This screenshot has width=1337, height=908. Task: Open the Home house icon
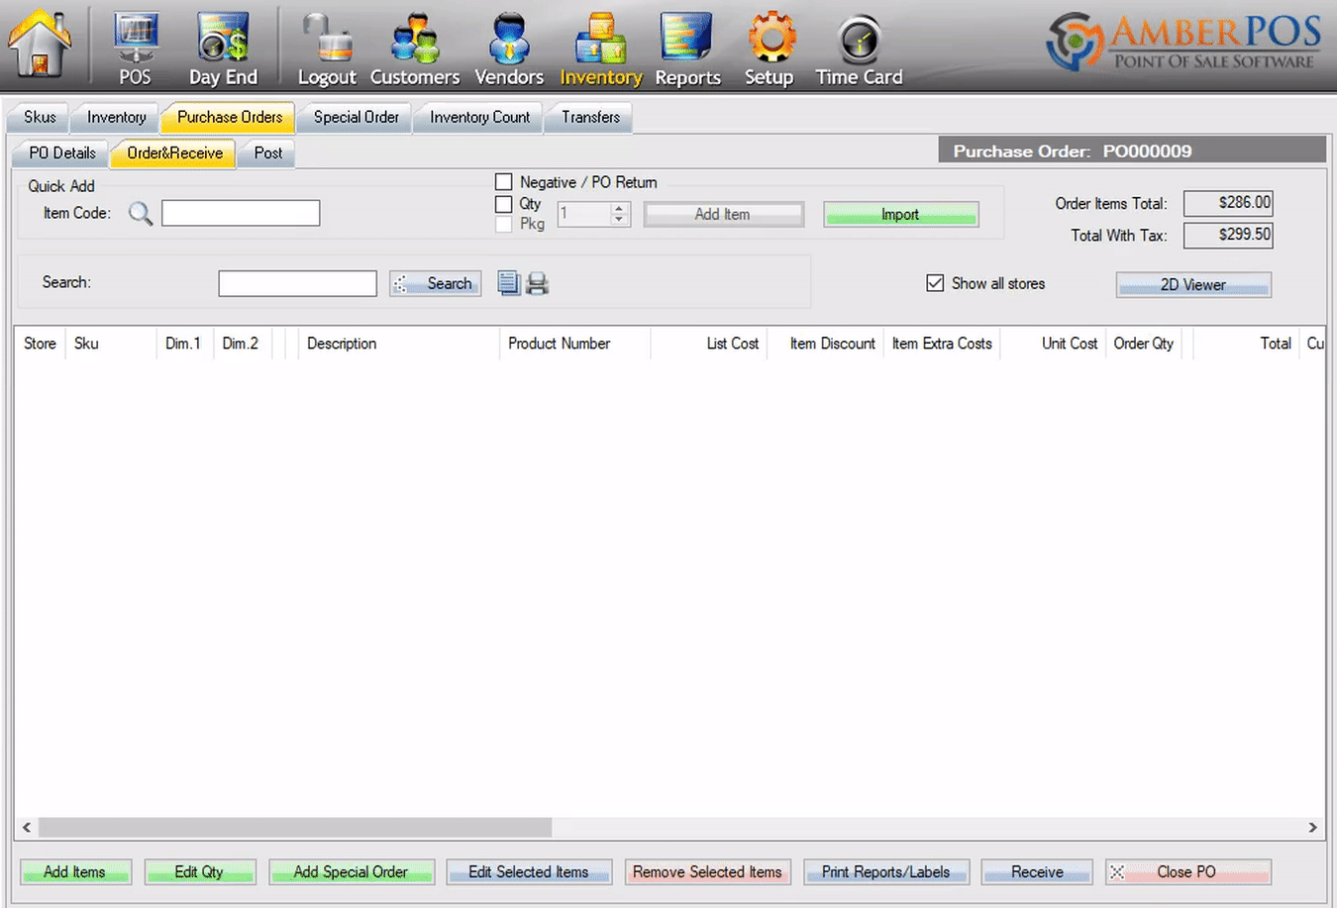pos(40,43)
